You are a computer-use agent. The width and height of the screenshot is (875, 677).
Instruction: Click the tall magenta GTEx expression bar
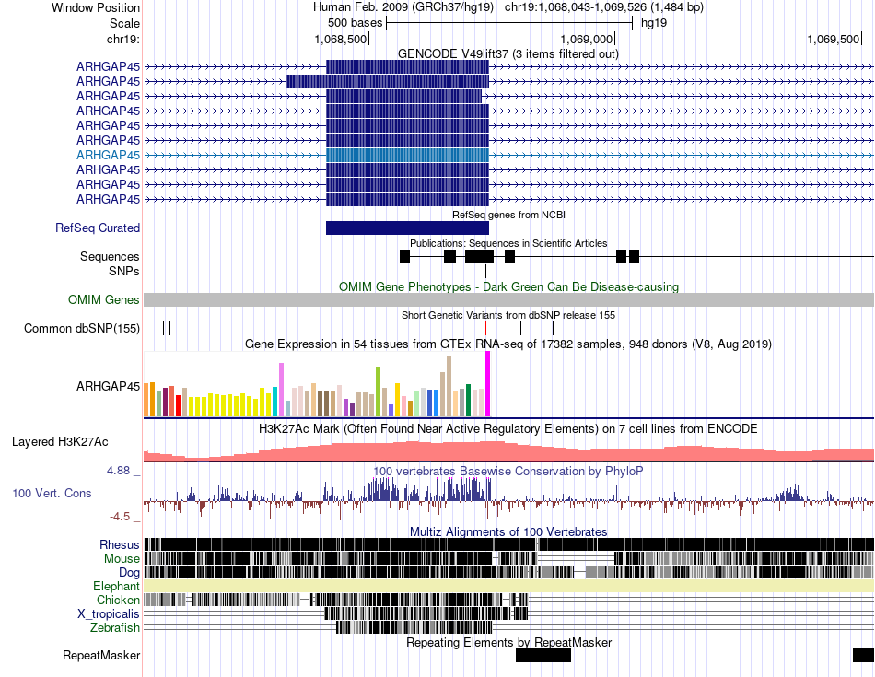[x=488, y=384]
